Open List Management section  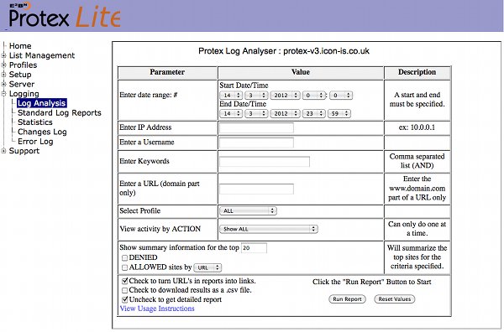pyautogui.click(x=42, y=55)
